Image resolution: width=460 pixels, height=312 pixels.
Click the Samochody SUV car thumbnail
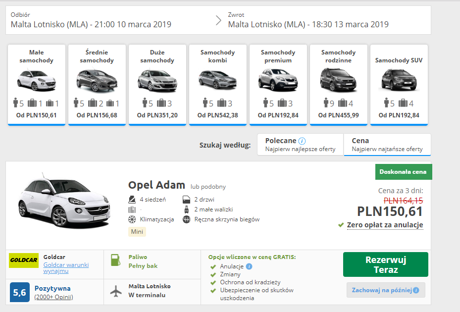399,80
